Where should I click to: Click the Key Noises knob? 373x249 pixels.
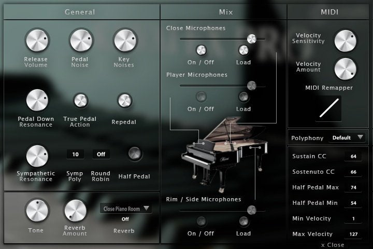tap(124, 40)
